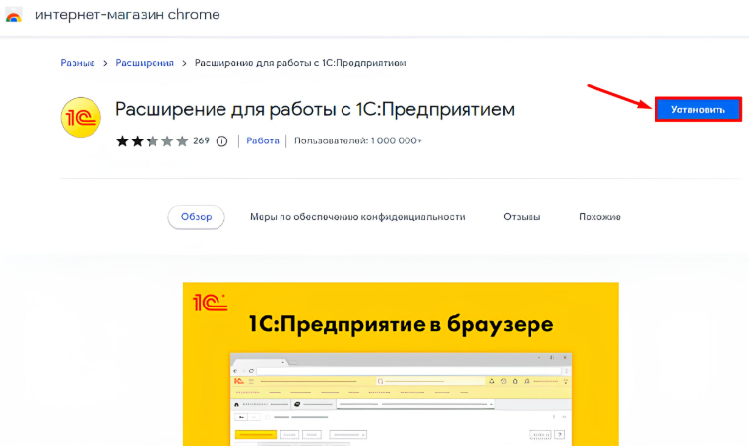Install the extension with Установить button
Image resolution: width=749 pixels, height=446 pixels.
click(698, 110)
